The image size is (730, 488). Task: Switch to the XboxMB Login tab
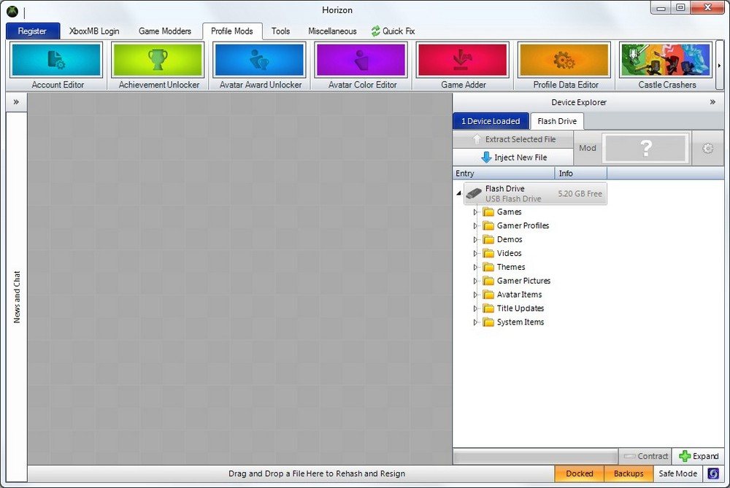click(94, 31)
